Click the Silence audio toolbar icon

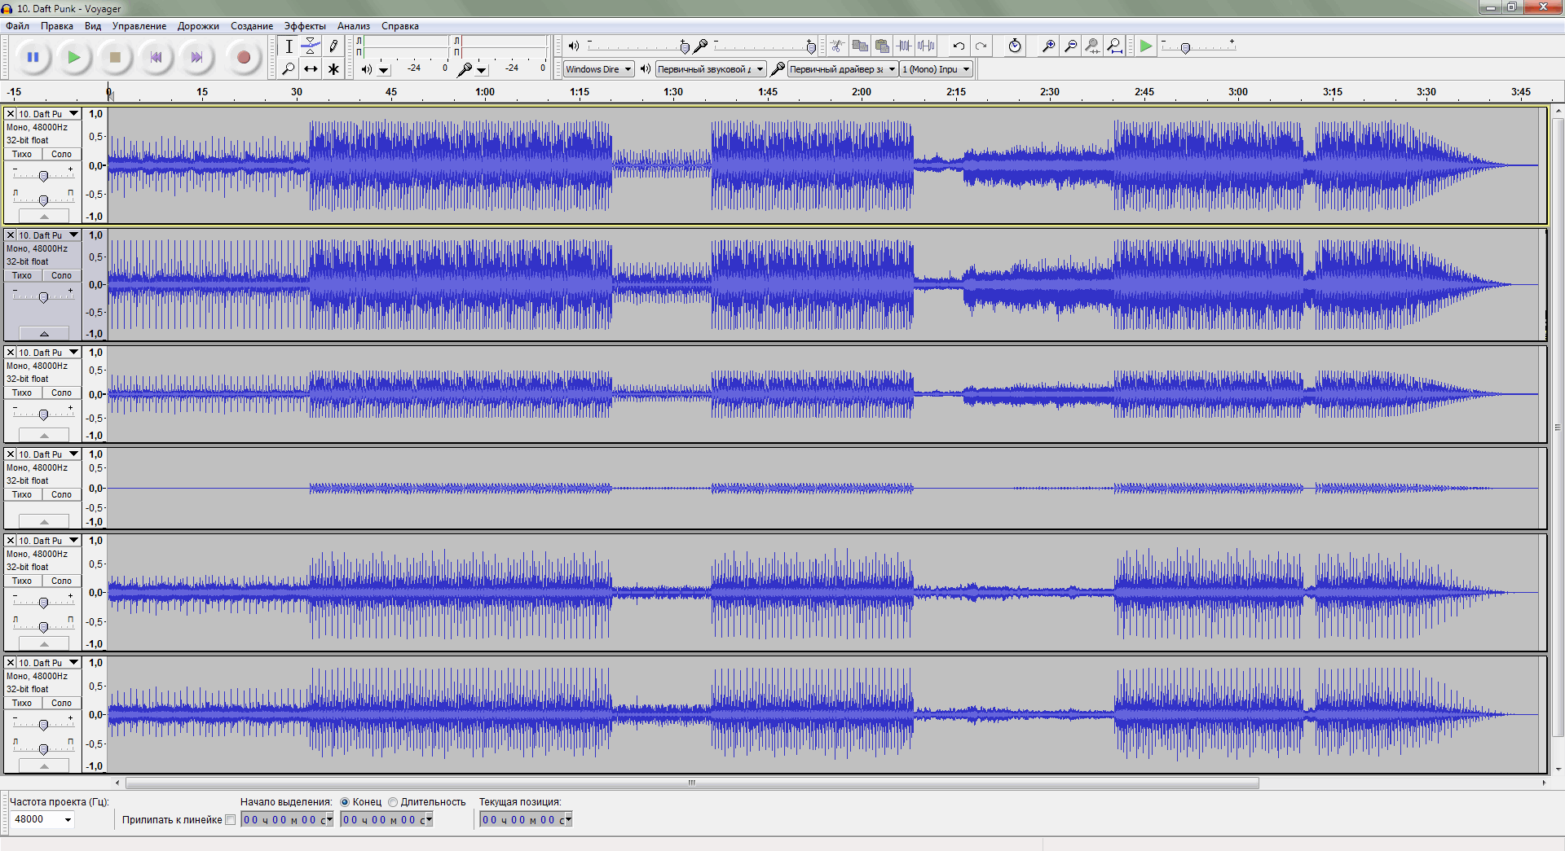coord(926,46)
